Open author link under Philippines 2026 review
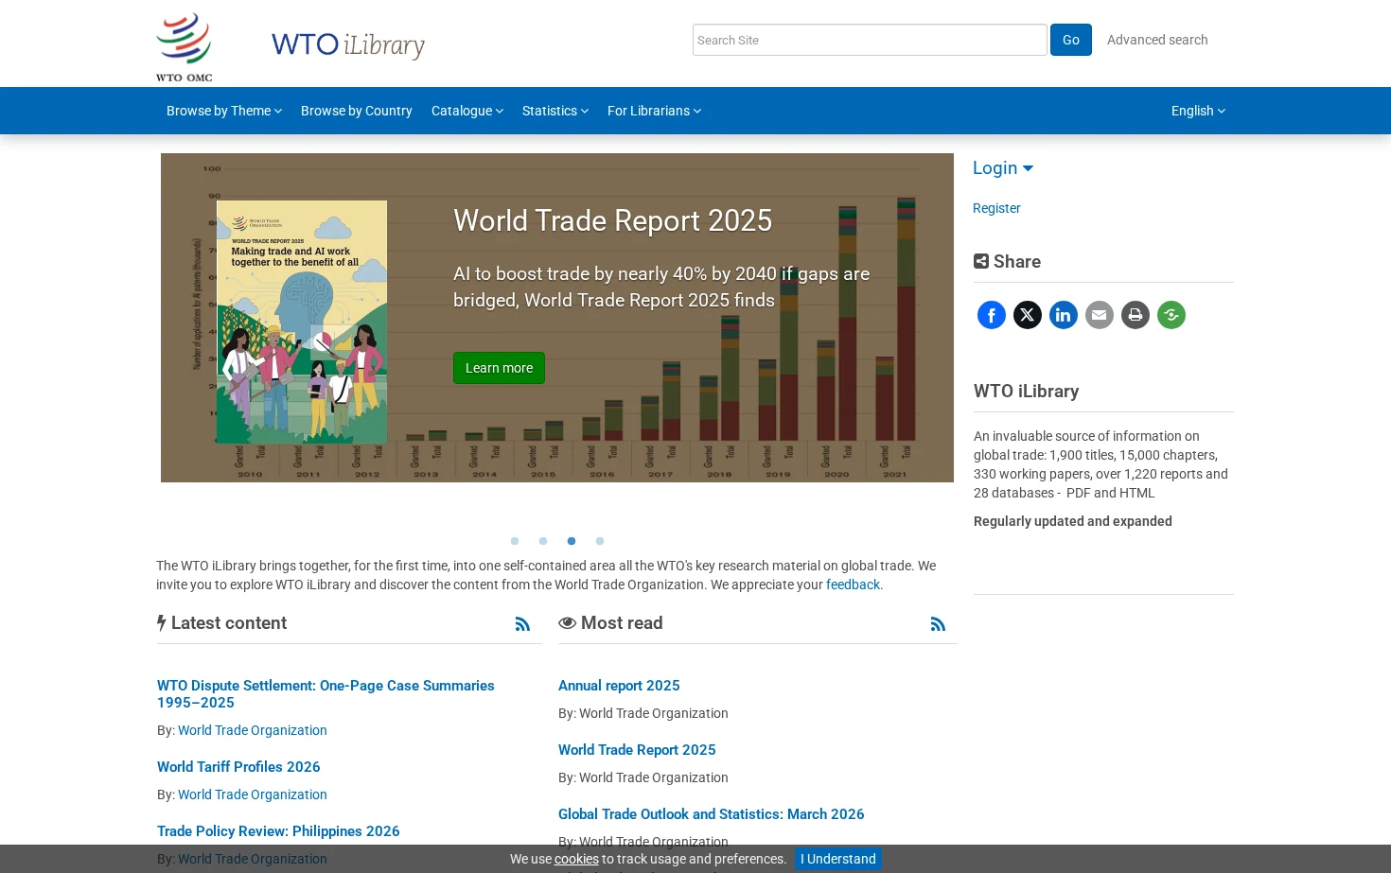This screenshot has height=873, width=1391. pos(253,859)
